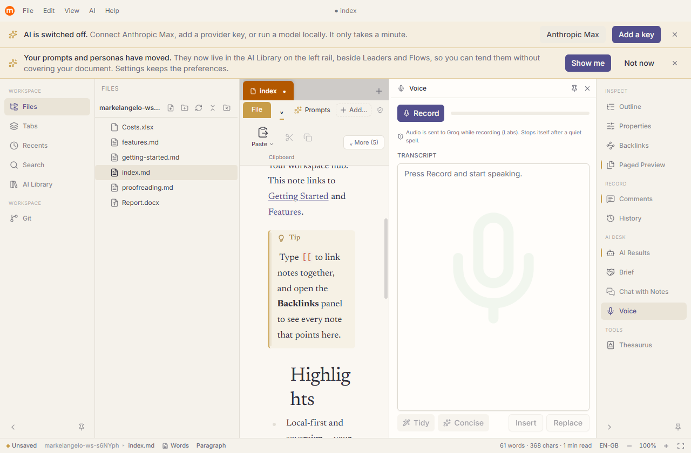Click the Add... ribbon button
691x453 pixels.
(354, 110)
